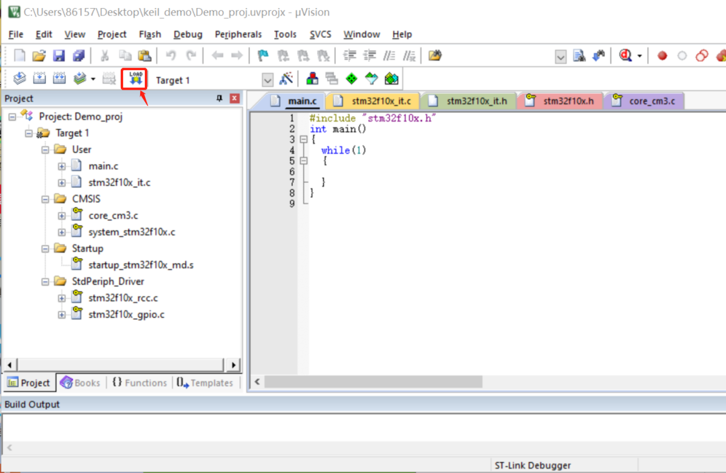Click the Cut scissors icon
Image resolution: width=726 pixels, height=473 pixels.
(105, 55)
